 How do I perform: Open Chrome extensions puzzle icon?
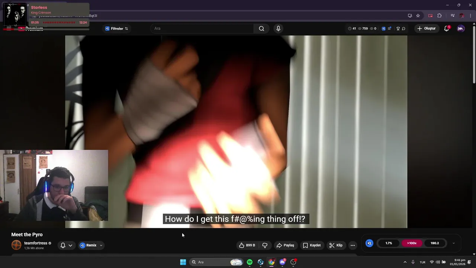coord(440,16)
